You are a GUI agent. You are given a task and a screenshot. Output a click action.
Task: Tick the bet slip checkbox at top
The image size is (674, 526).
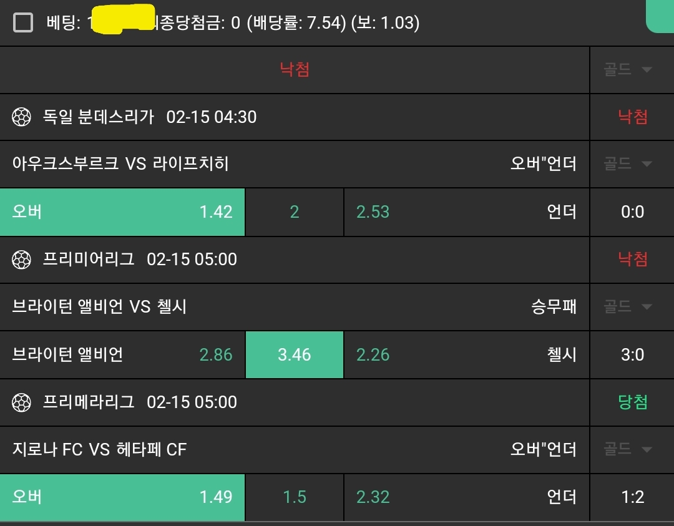pos(23,23)
